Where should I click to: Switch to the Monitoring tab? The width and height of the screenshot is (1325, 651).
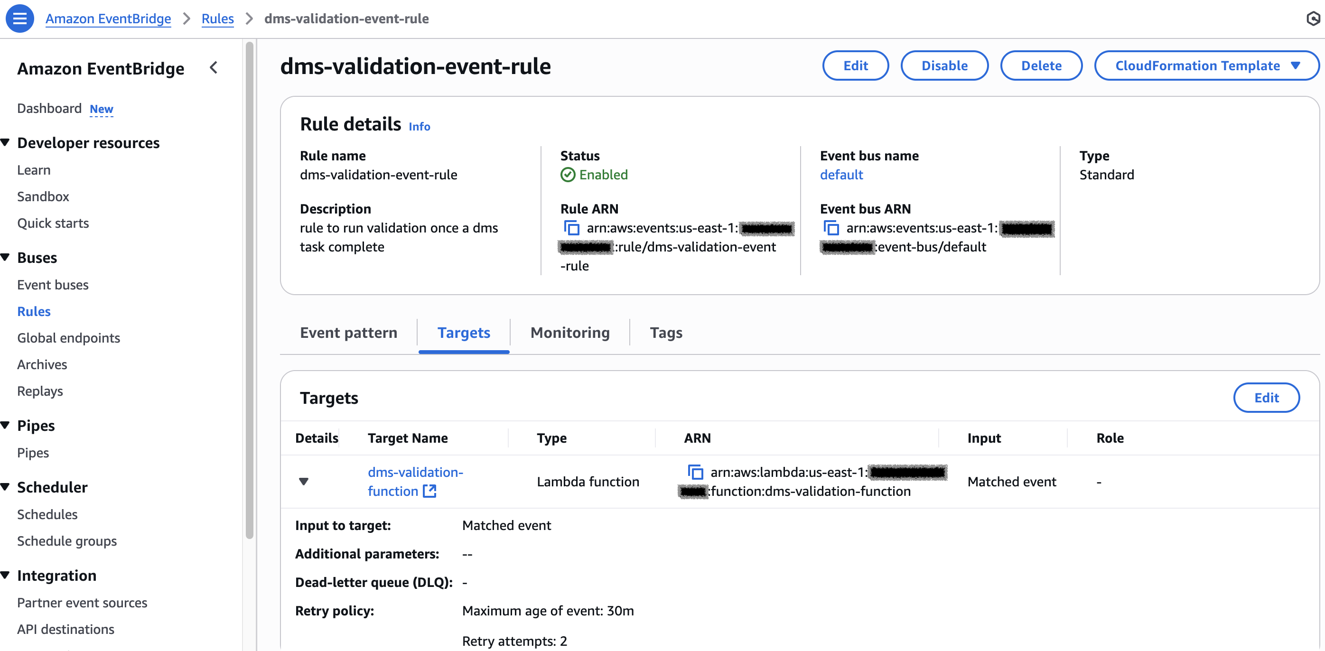pyautogui.click(x=570, y=333)
